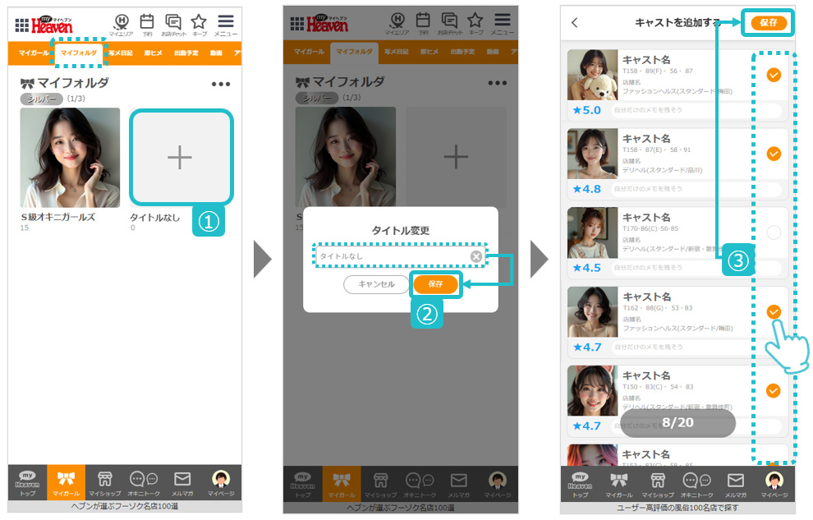The image size is (813, 520).
Task: Uncheck the cast rated ★5.0
Action: tap(773, 75)
